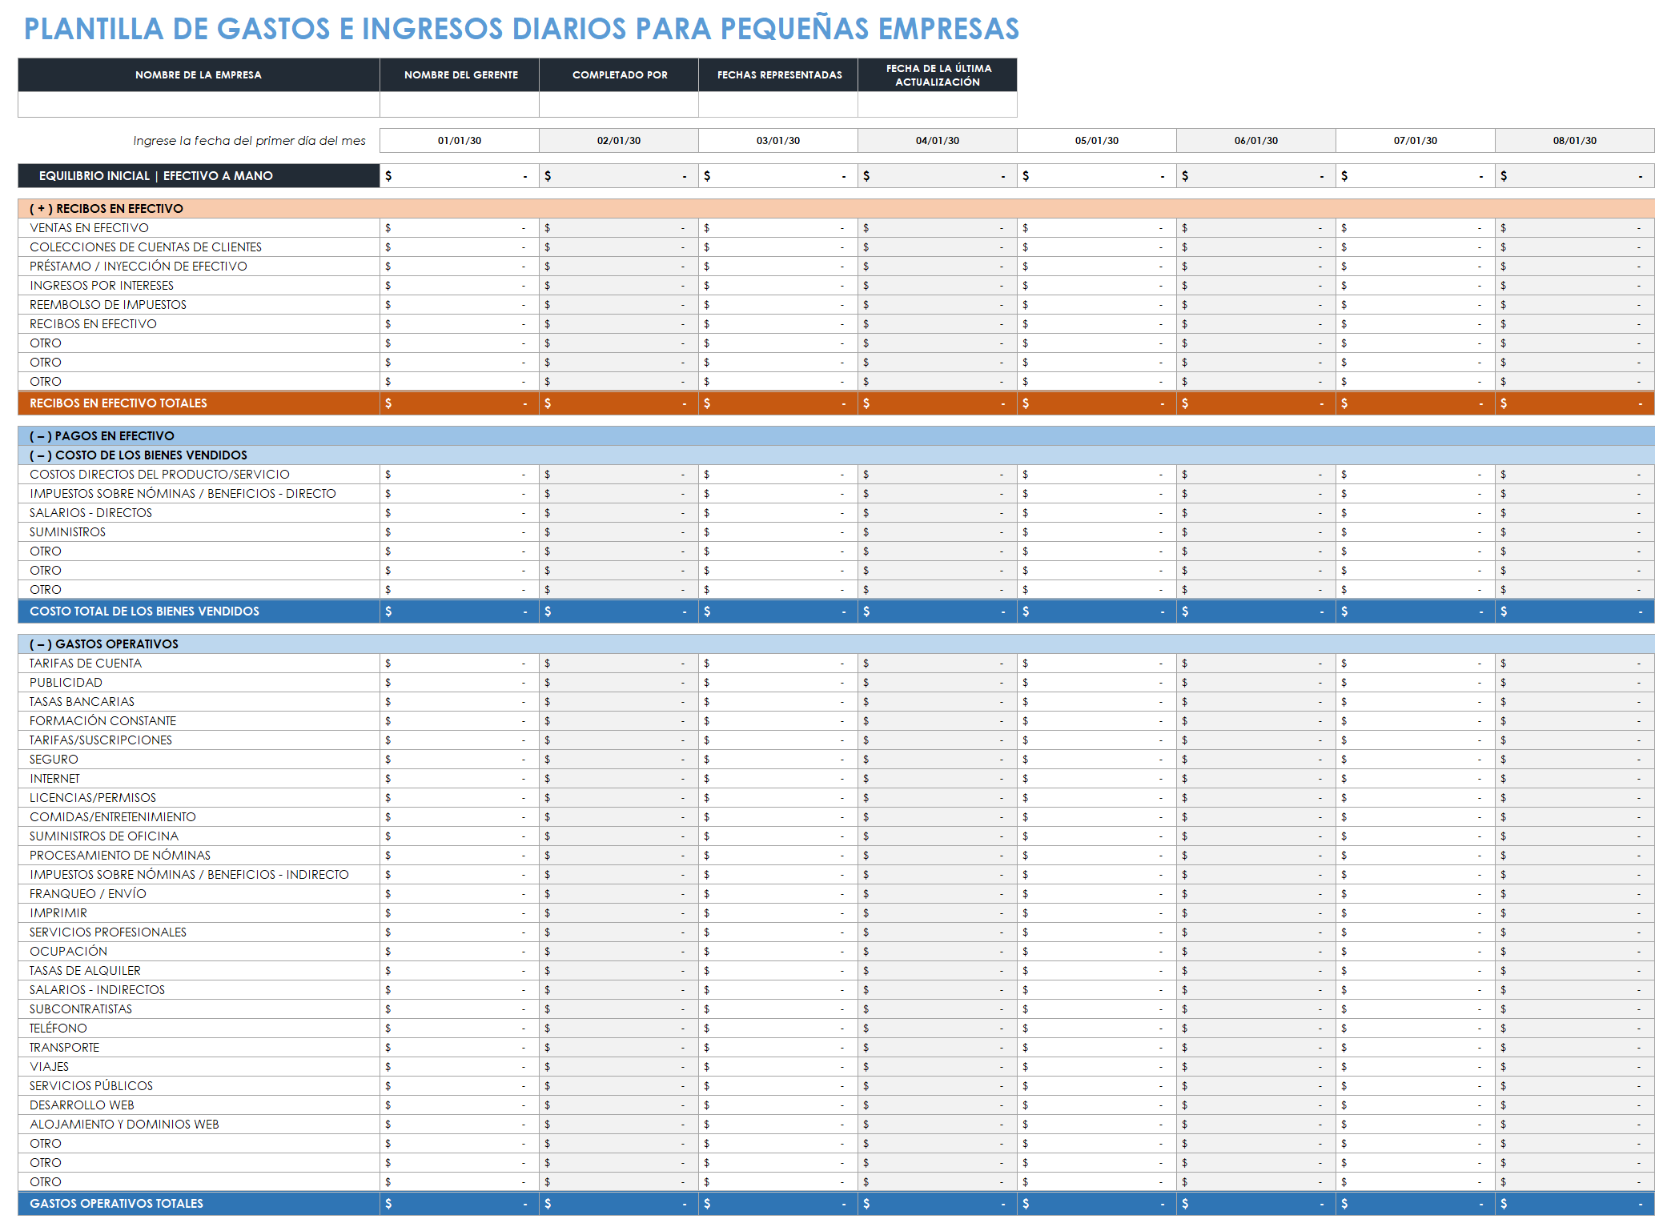Click the COSTOS DIRECTOS DEL PRODUCTO/SERVICIO label
The image size is (1655, 1223).
[159, 475]
